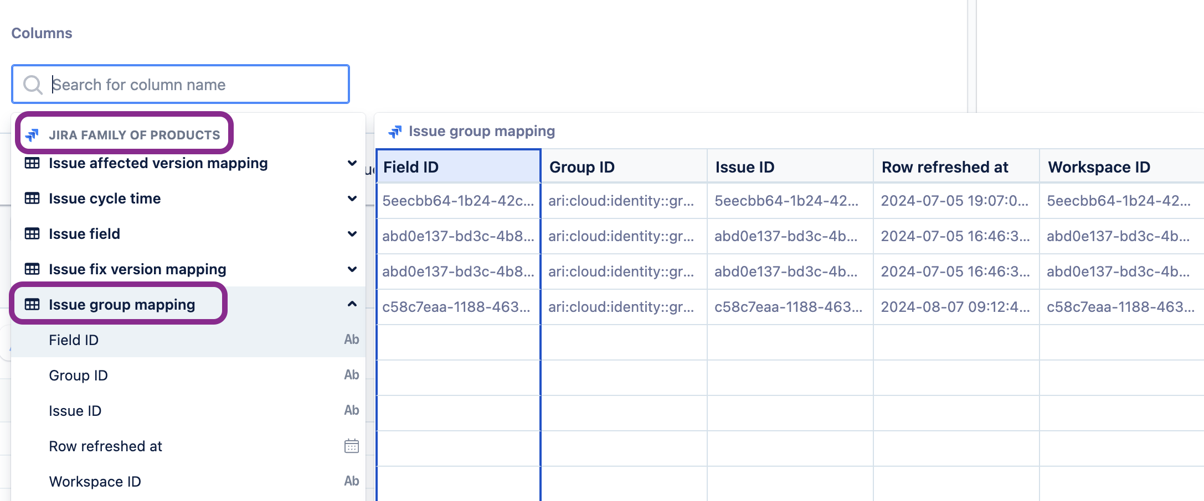Select the Group ID column in the list

(x=188, y=375)
